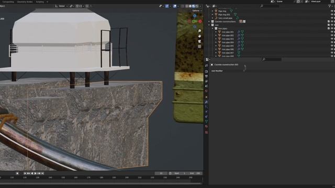Screen dimensions: 335x188
Task: Select rendered viewport shading
Action: tap(197, 6)
